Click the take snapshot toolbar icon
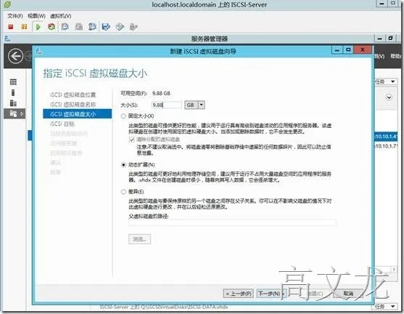 tap(65, 27)
